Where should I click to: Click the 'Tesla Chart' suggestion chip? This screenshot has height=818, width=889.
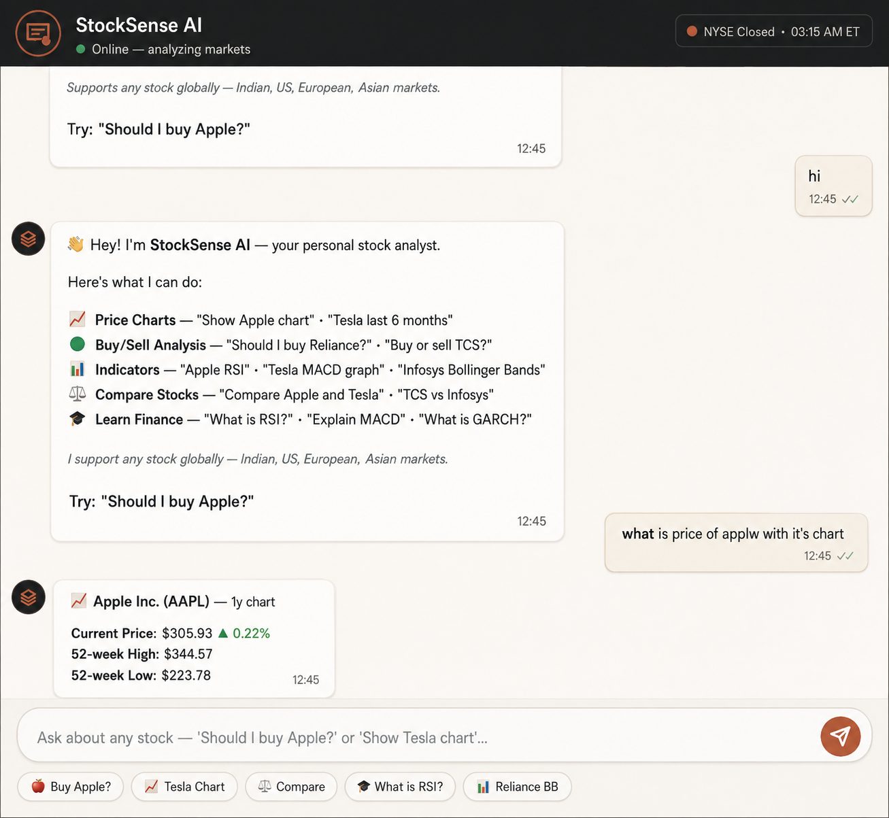[x=184, y=787]
